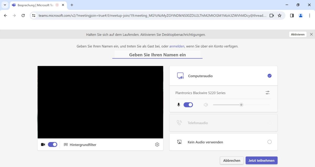Viewport: 315px width, 167px height.
Task: Open Chrome's side panel
Action: [292, 15]
